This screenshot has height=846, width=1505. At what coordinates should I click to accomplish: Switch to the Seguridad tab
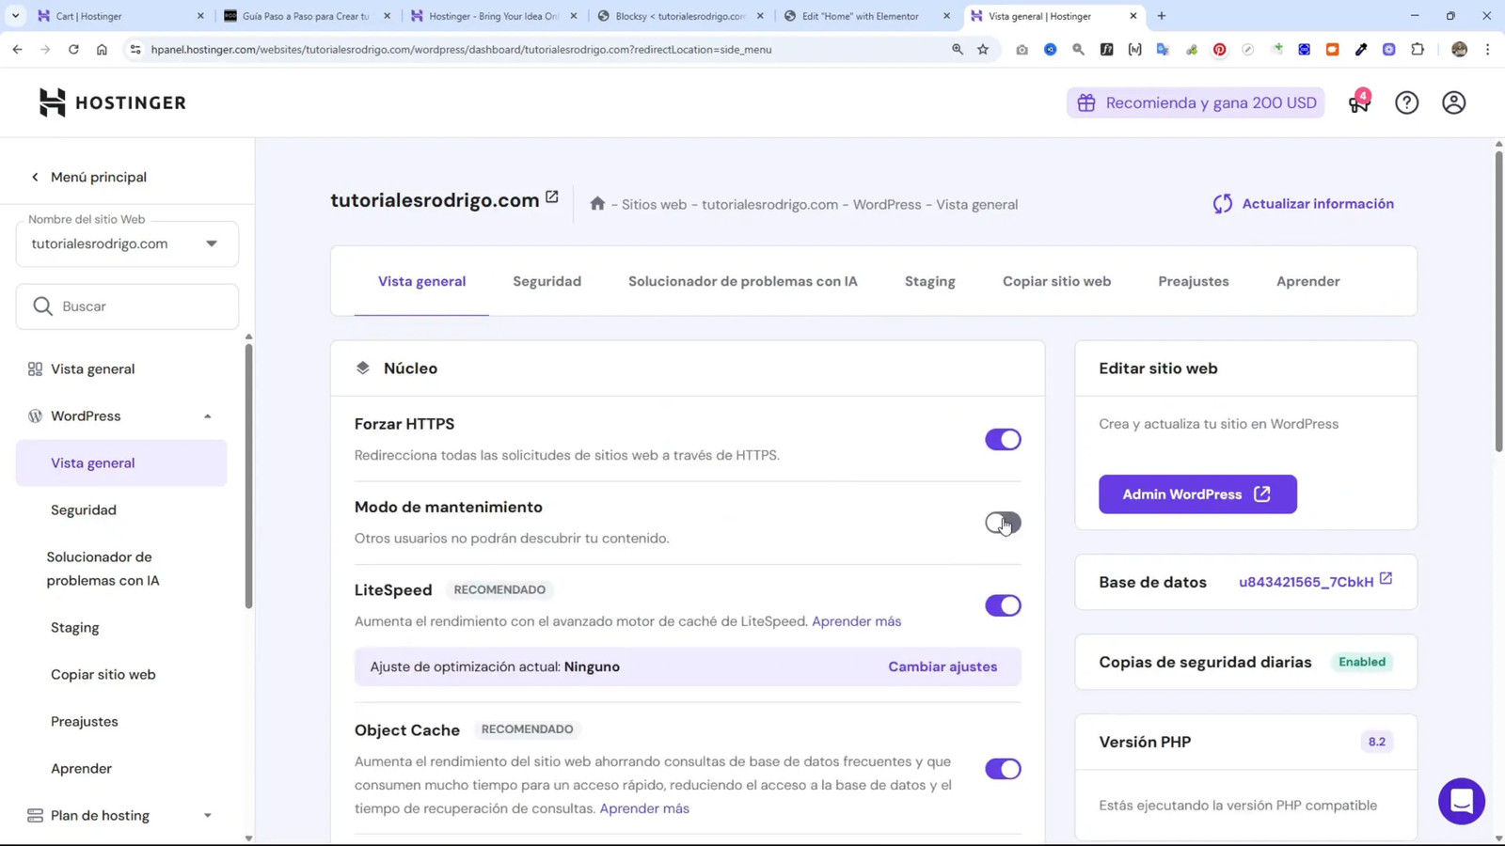click(547, 281)
